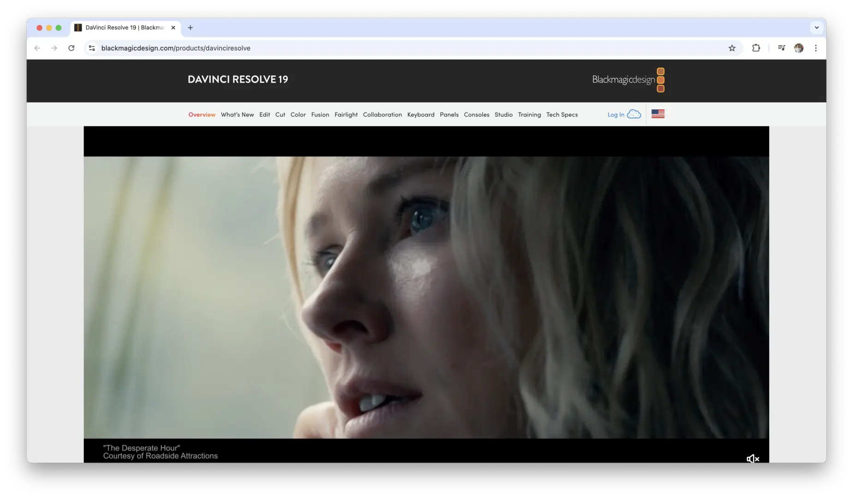Go to the Consoles page
This screenshot has width=853, height=498.
coord(476,115)
